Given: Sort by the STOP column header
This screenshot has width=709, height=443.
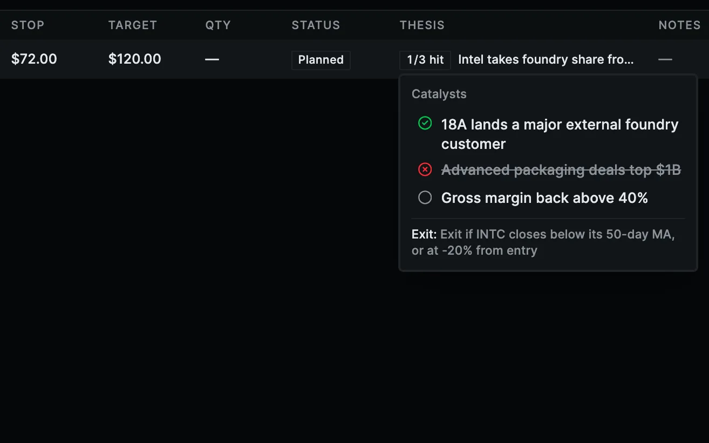Looking at the screenshot, I should pyautogui.click(x=28, y=25).
